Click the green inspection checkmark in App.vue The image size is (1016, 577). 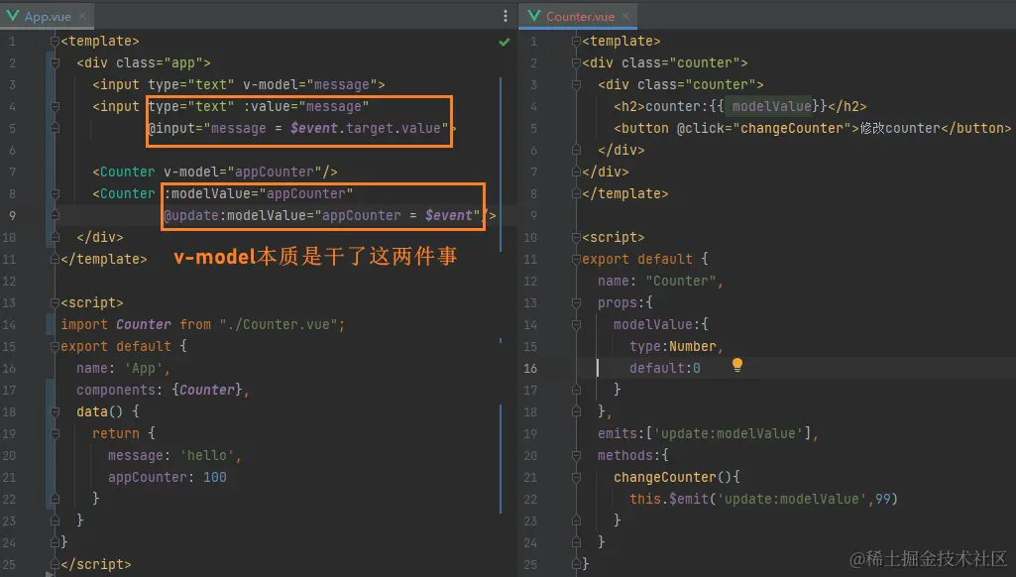coord(505,42)
